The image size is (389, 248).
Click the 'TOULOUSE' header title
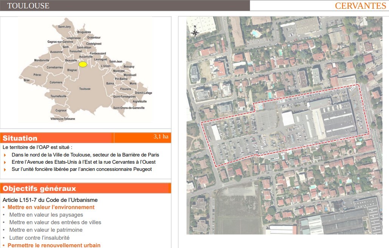point(28,6)
